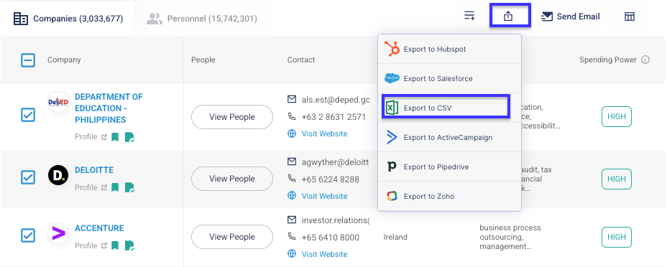667x267 pixels.
Task: Switch to the Companies tab
Action: click(x=68, y=19)
